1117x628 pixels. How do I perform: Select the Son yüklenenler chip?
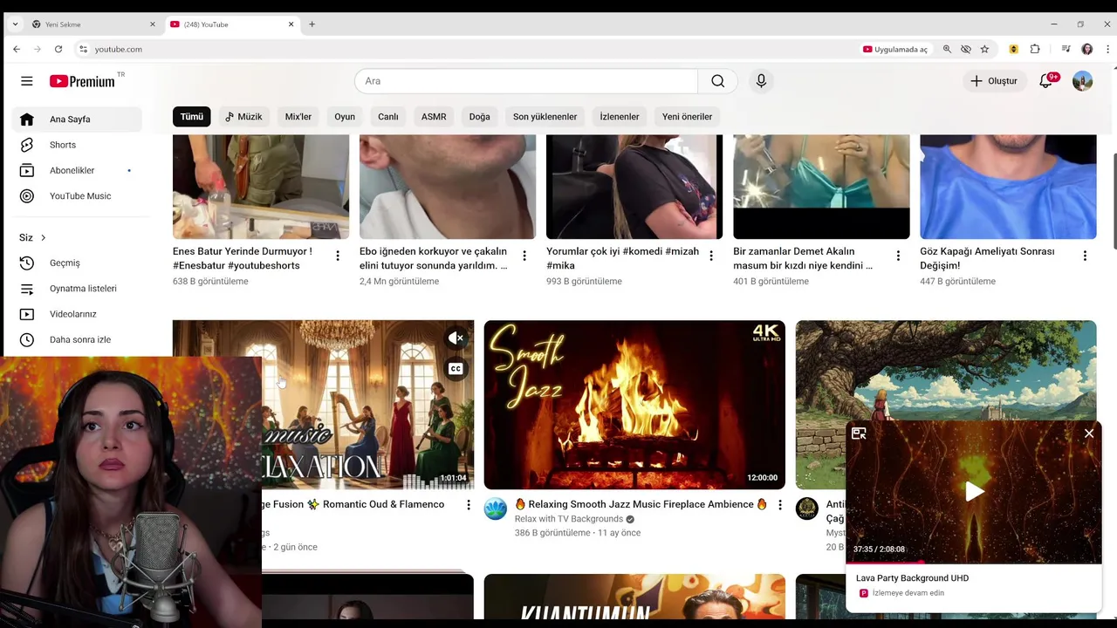coord(545,117)
